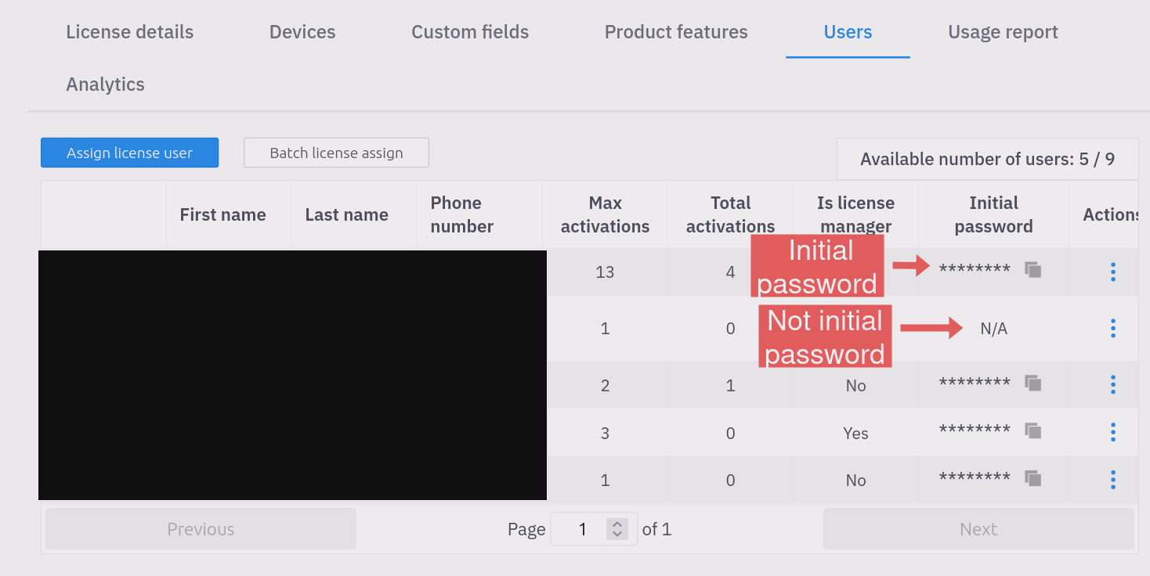Image resolution: width=1150 pixels, height=576 pixels.
Task: Switch to the Devices tab
Action: click(302, 32)
